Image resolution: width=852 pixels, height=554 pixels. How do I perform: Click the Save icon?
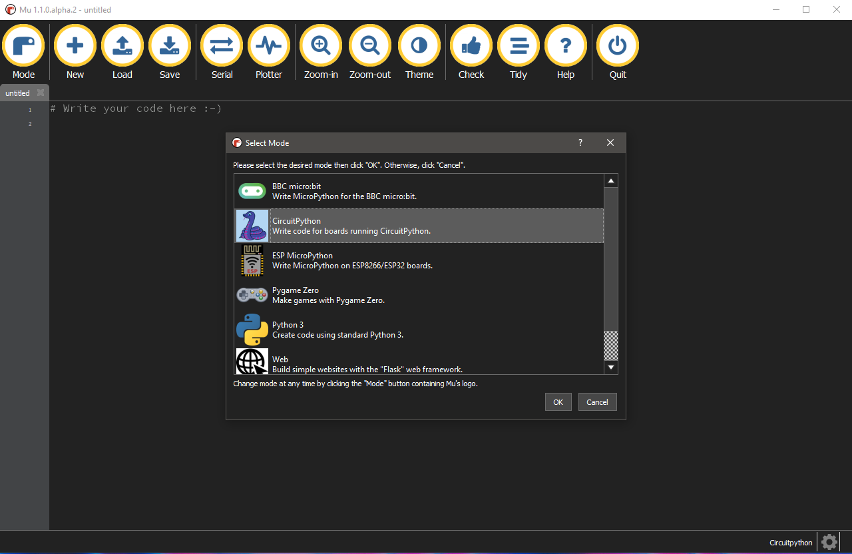(170, 47)
